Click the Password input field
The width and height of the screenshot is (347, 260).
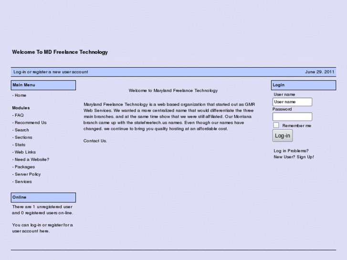pos(292,116)
